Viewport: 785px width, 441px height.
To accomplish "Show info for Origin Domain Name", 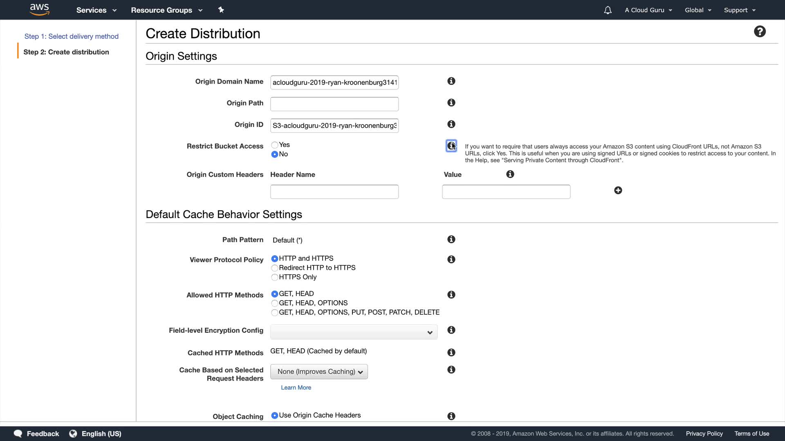I will 451,81.
